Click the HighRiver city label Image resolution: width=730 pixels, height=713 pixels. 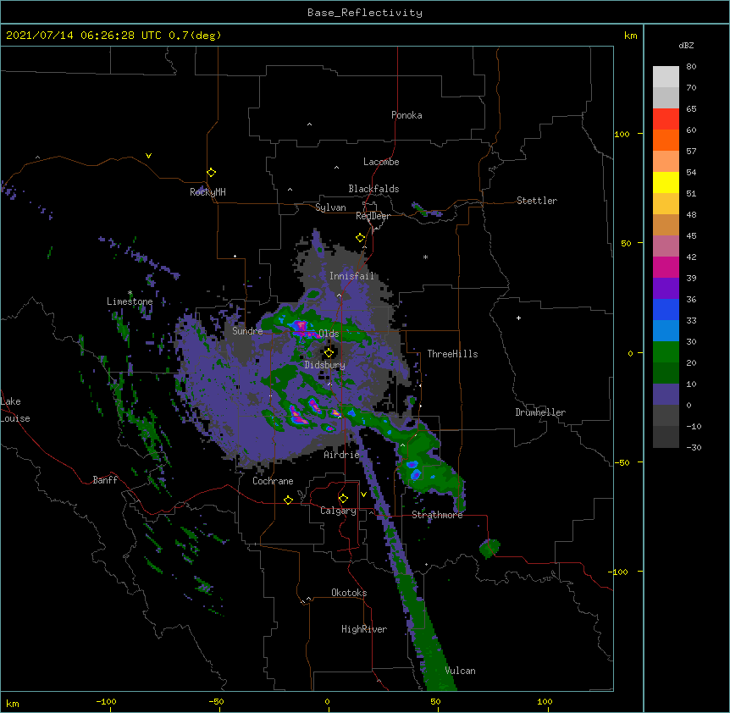[364, 629]
